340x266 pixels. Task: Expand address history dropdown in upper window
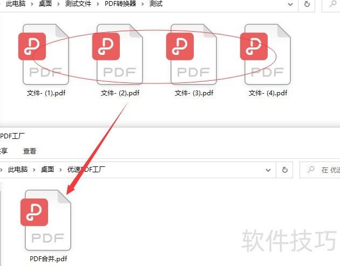290,4
